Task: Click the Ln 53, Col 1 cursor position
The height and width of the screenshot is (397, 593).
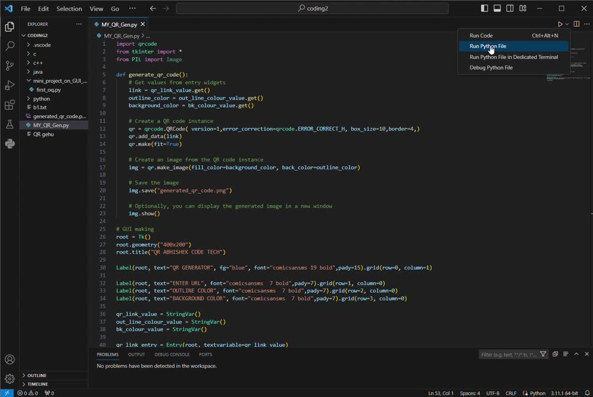Action: coord(441,393)
